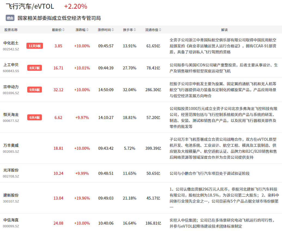The image size is (282, 232).
Task: Open the 飞行汽车/eVTOL sector title
Action: pos(30,6)
